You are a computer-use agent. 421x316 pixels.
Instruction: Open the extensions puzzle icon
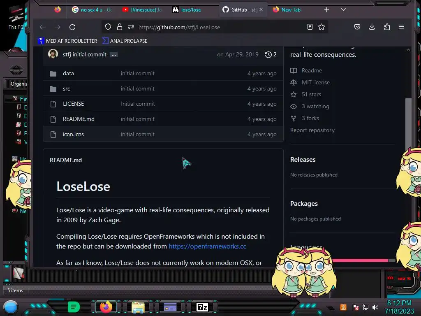pos(387,27)
